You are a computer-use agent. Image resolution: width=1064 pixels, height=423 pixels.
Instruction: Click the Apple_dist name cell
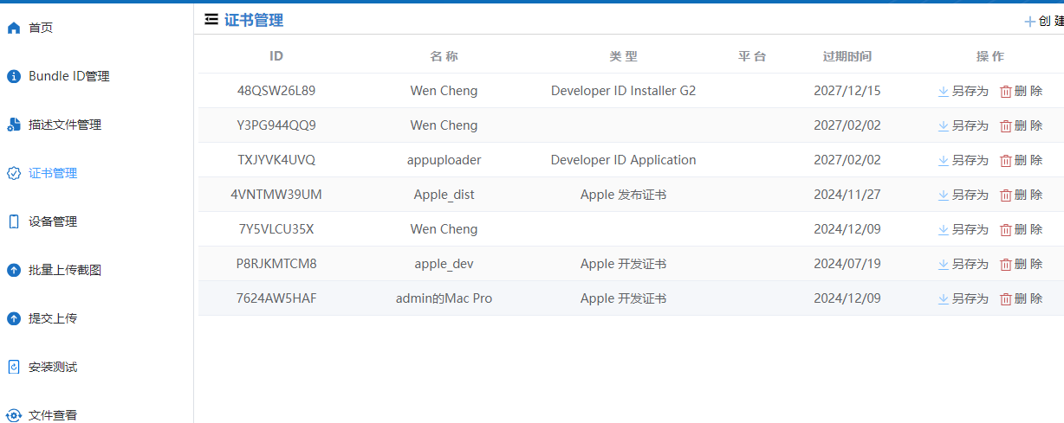[444, 195]
